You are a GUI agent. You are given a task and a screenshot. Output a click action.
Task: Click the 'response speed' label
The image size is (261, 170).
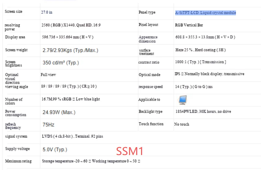pyautogui.click(x=151, y=87)
